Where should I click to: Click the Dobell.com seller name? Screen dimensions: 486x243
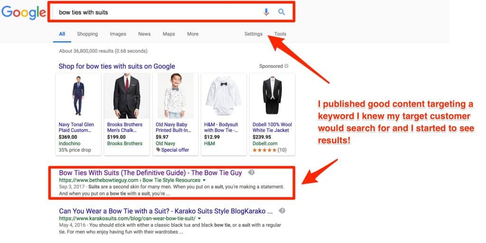265,143
